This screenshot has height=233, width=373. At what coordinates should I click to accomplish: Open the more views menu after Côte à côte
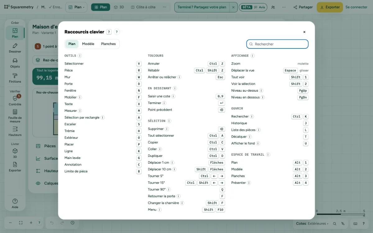click(x=164, y=7)
